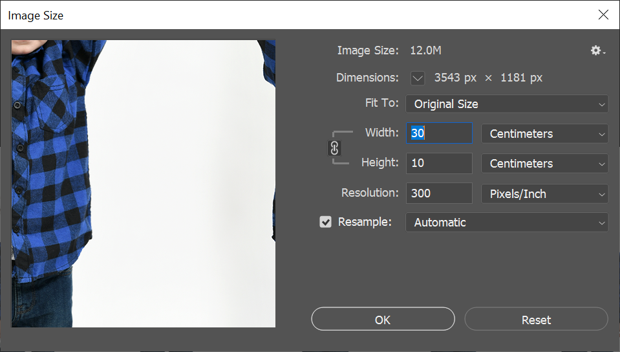Image resolution: width=620 pixels, height=352 pixels.
Task: Open the Dimensions unit dropdown arrow
Action: (418, 78)
